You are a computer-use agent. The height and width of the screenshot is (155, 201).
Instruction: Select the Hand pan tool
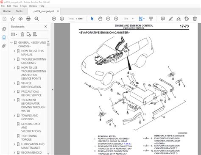pyautogui.click(x=100, y=19)
